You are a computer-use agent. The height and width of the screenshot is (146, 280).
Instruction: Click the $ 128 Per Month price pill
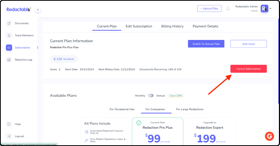tap(64, 59)
